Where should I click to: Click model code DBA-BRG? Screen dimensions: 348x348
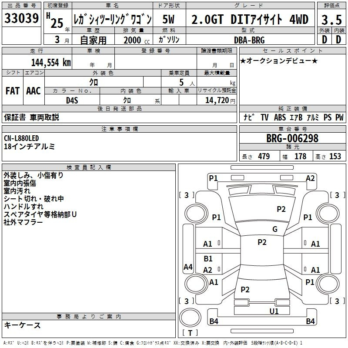tap(249, 40)
